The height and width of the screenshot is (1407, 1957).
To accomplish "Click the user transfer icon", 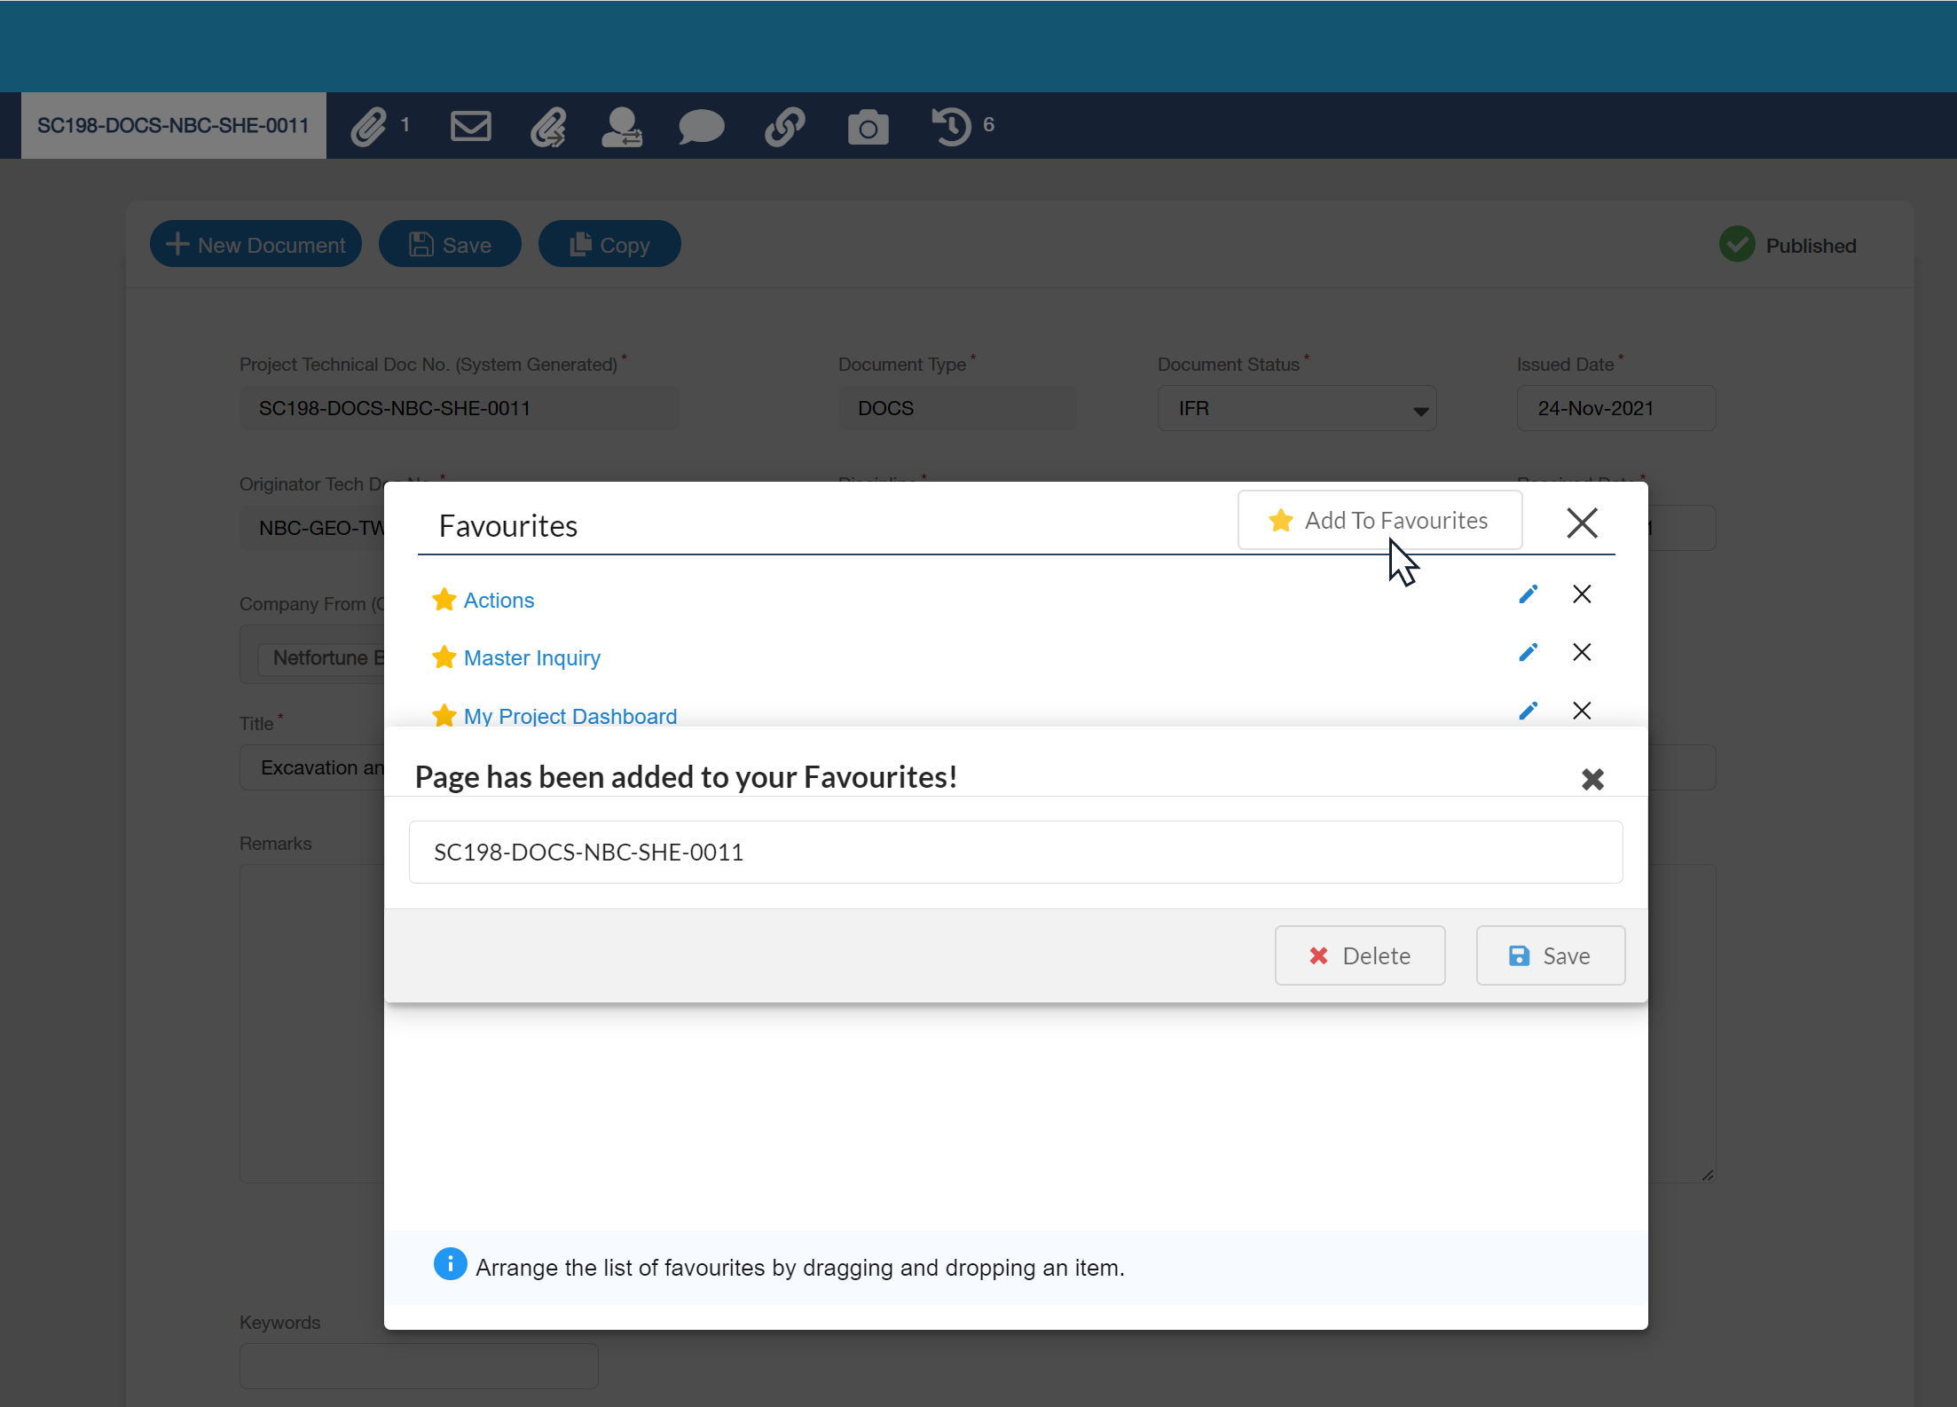I will coord(622,126).
